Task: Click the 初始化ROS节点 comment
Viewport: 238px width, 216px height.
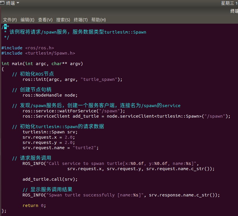Action: tap(33, 74)
